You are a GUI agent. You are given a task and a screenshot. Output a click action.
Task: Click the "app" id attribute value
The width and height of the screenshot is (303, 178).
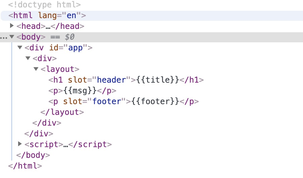point(76,48)
